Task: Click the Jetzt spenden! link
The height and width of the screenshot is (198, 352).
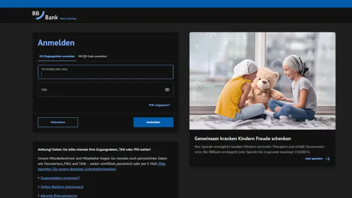Action: (314, 159)
